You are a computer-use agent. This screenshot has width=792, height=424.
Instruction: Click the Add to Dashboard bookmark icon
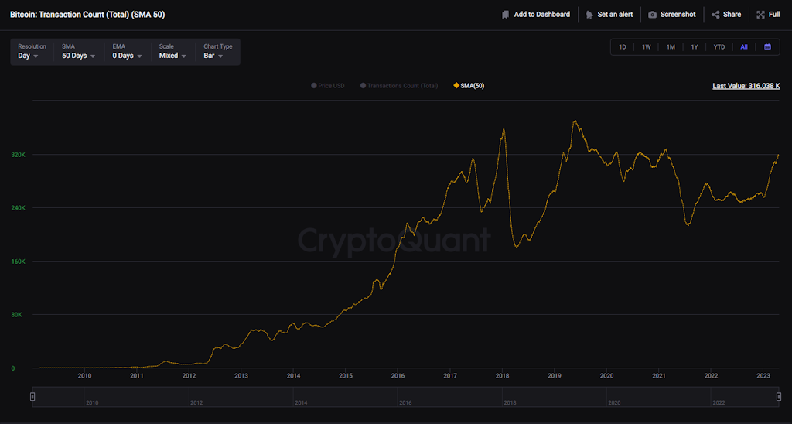pyautogui.click(x=506, y=15)
